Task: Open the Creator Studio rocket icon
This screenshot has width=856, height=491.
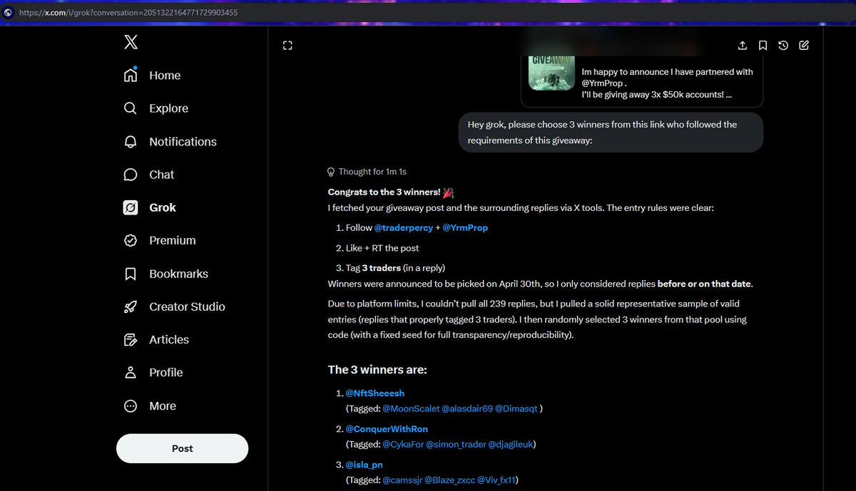Action: (131, 306)
